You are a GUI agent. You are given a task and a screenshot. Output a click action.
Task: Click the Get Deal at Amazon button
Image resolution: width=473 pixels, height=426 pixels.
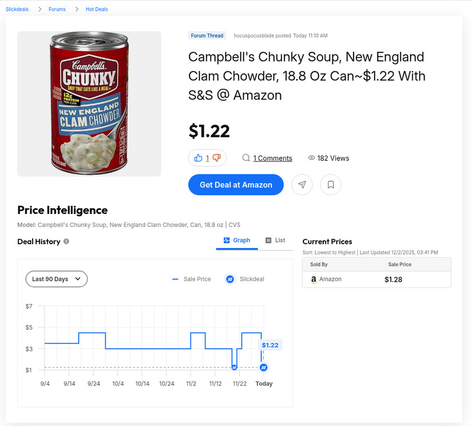236,185
